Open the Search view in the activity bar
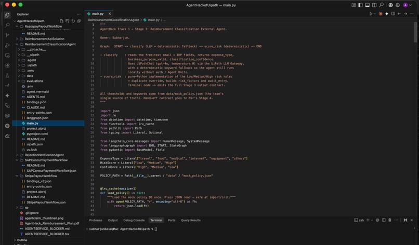This screenshot has width=419, height=245. pyautogui.click(x=7, y=25)
